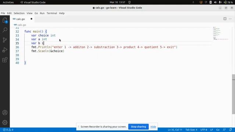This screenshot has width=235, height=132.
Task: Click line number 32 in the gutter
Action: coord(17,32)
